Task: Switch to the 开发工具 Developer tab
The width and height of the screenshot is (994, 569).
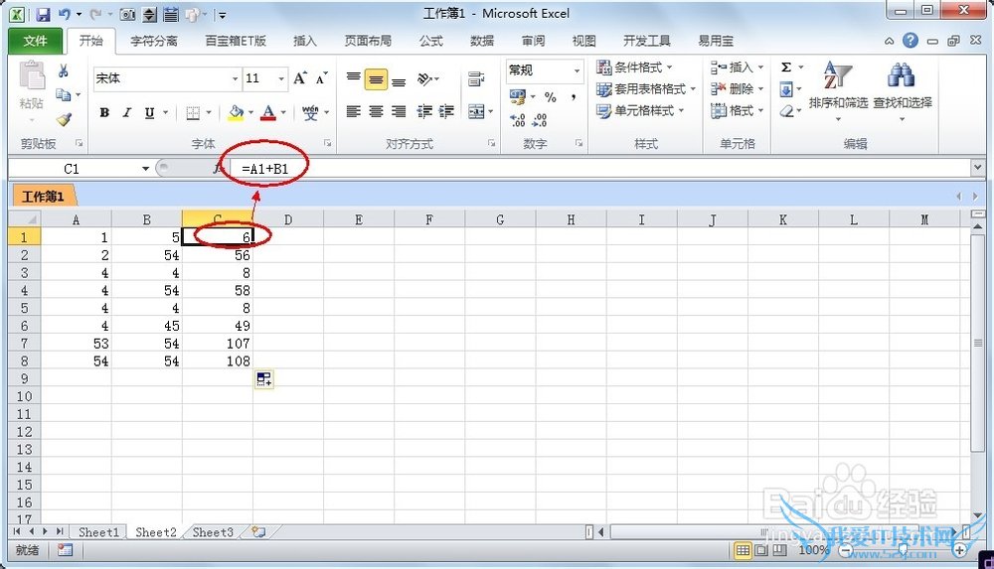Action: 647,41
